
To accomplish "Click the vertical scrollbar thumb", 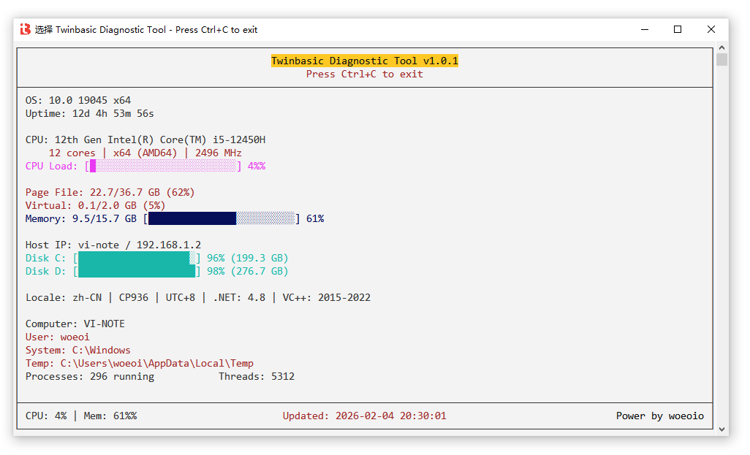I will pyautogui.click(x=721, y=59).
